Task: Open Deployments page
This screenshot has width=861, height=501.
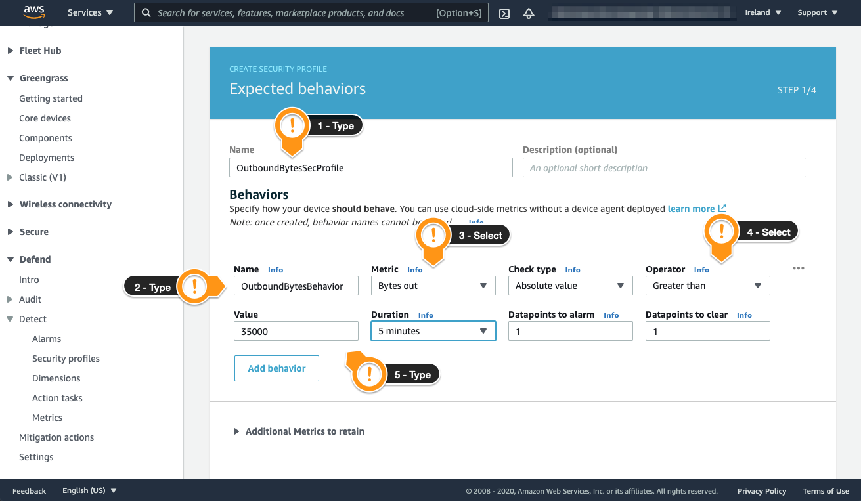Action: tap(47, 158)
